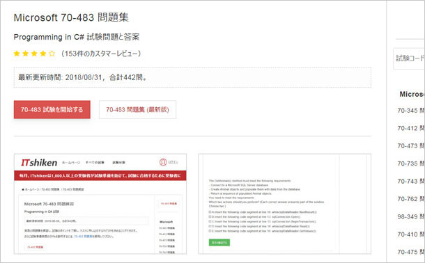425x263 pixels.
Task: Open the 98-349 問題集 sidebar link
Action: coord(411,217)
